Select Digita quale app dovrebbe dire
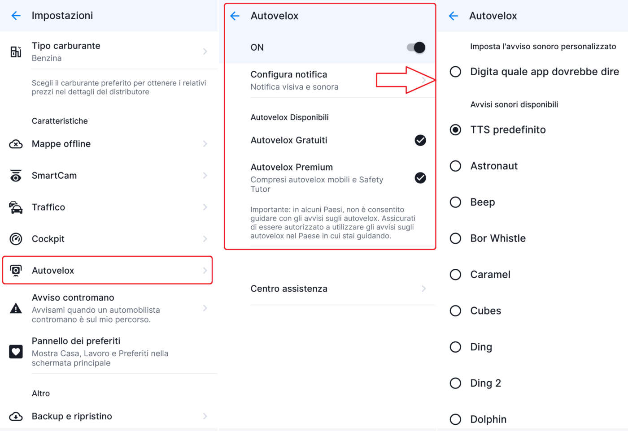This screenshot has width=628, height=431. [x=455, y=72]
